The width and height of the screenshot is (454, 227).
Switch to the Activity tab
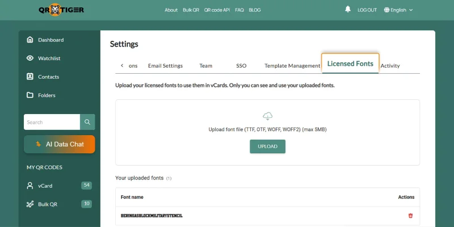[390, 66]
